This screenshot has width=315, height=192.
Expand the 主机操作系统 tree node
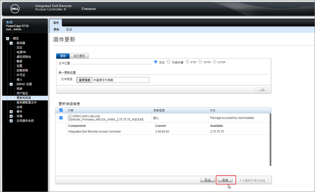click(11, 121)
